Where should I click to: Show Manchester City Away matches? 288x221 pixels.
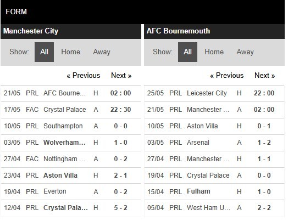(x=102, y=52)
